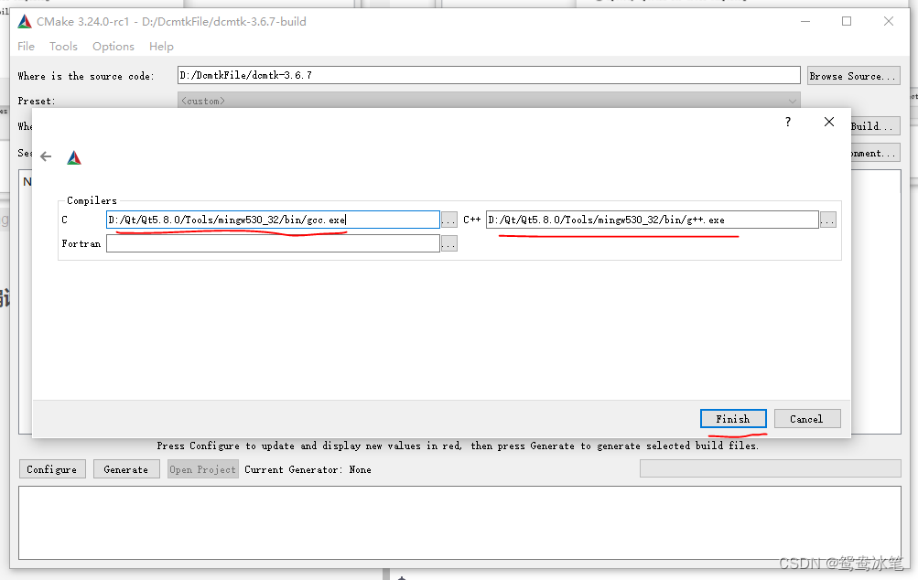Click the source code path field
The height and width of the screenshot is (580, 918).
(489, 75)
